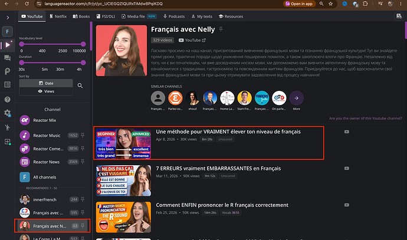Pin the Français avec Nelly channel title
The width and height of the screenshot is (407, 240).
point(221,29)
